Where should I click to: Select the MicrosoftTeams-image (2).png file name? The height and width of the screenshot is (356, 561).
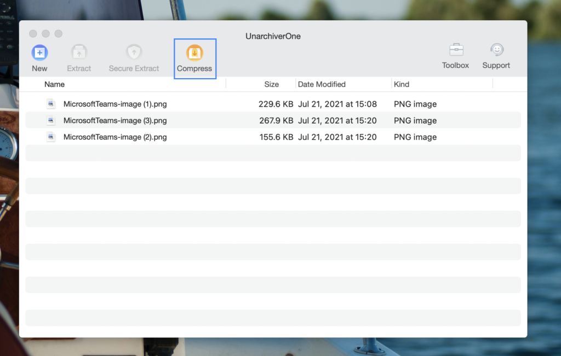click(115, 137)
